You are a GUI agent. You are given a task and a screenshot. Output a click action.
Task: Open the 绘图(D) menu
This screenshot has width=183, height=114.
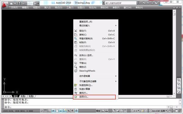(81, 8)
